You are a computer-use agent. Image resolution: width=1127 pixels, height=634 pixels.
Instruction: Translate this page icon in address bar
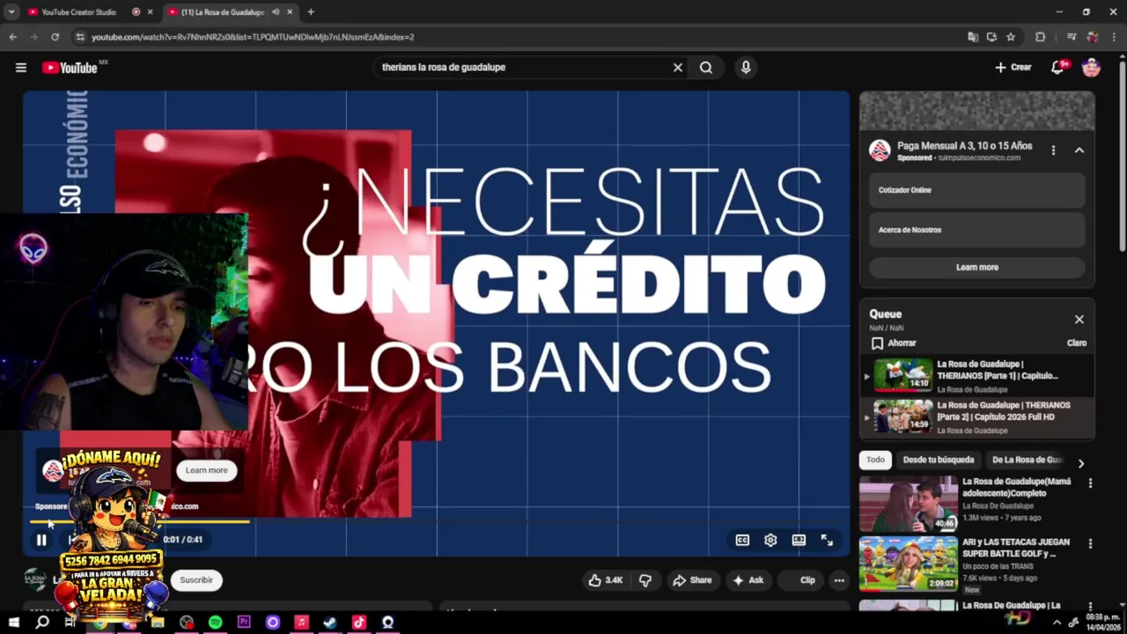point(973,37)
